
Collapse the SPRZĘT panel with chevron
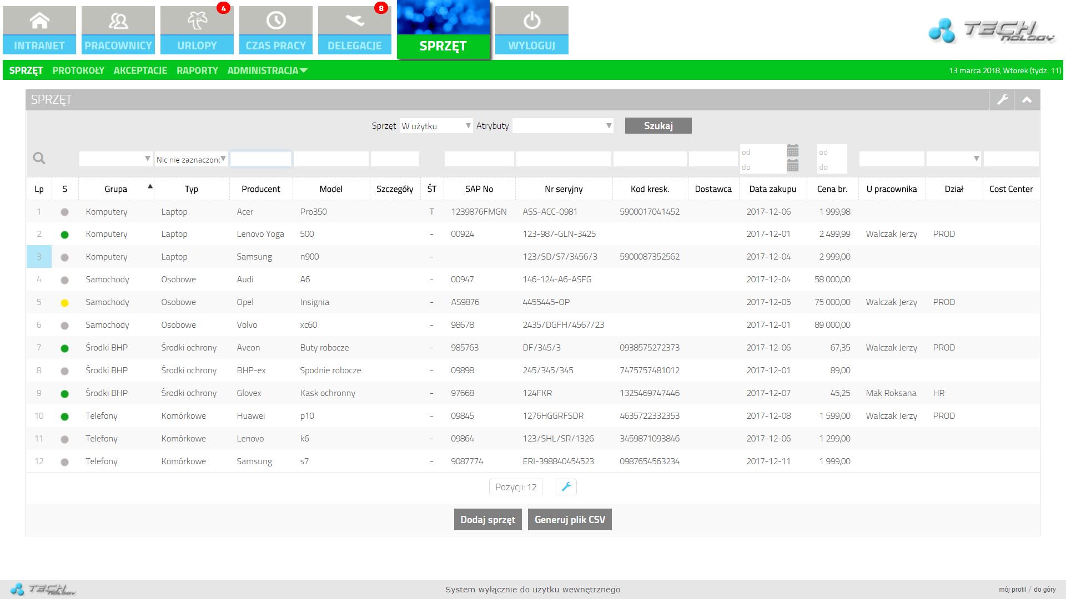[1027, 100]
